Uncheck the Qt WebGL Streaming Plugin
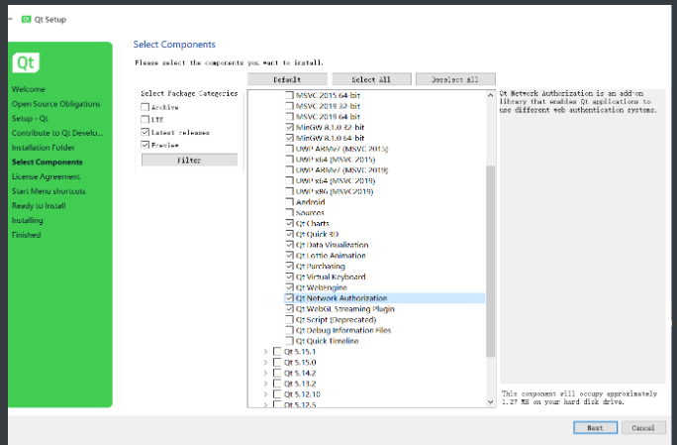This screenshot has width=677, height=445. pos(290,309)
